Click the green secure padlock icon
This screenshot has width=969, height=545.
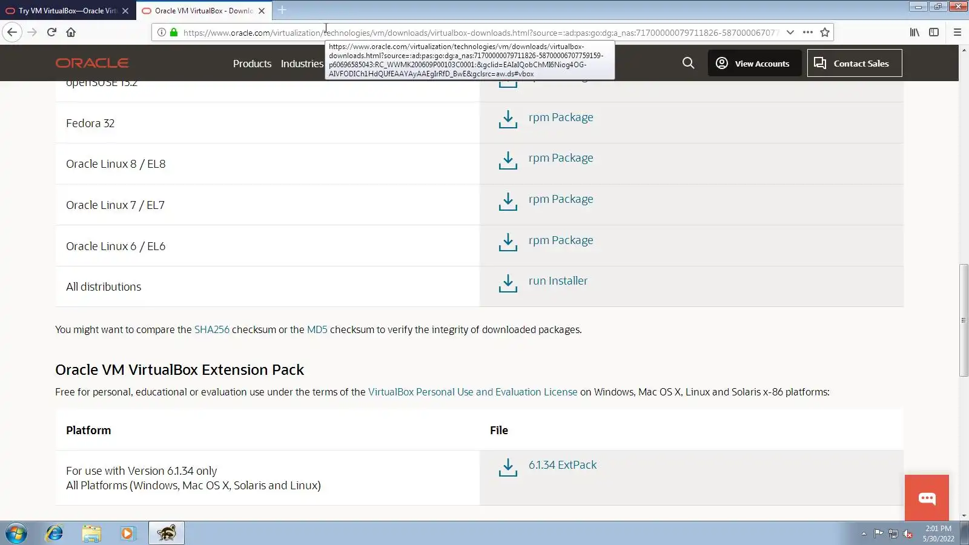pyautogui.click(x=174, y=32)
